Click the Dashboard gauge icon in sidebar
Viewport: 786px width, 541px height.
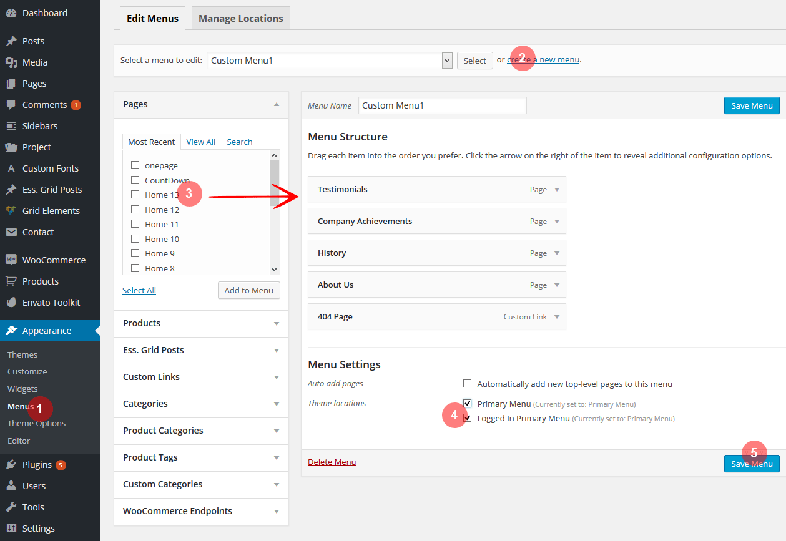11,13
